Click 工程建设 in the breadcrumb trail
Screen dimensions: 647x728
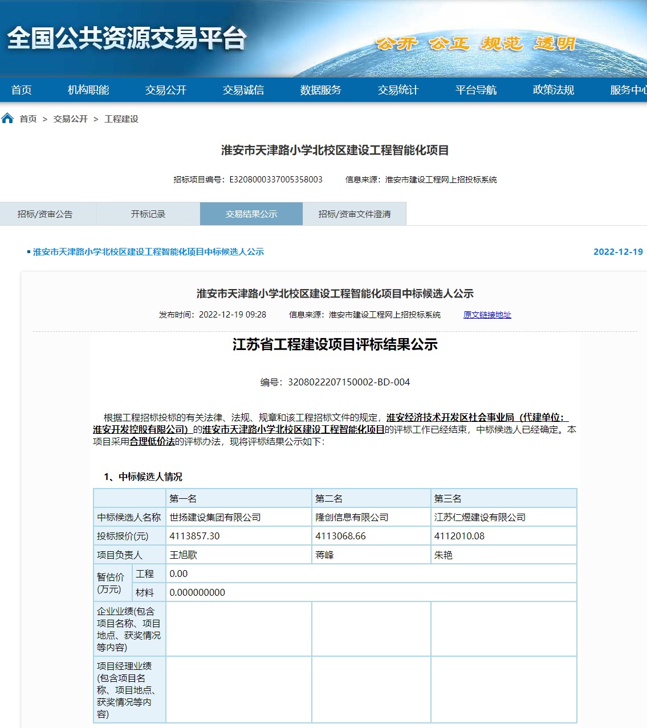coord(122,119)
